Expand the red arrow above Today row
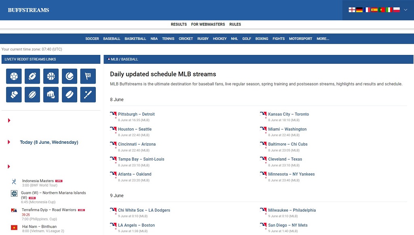414x235 pixels. [9, 121]
